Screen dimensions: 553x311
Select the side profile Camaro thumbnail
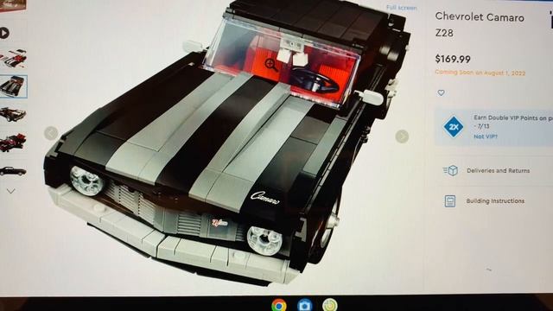[x=13, y=171]
